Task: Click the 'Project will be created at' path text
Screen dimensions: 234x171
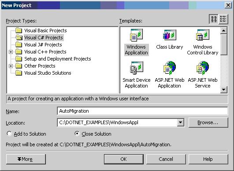Action: (89, 144)
